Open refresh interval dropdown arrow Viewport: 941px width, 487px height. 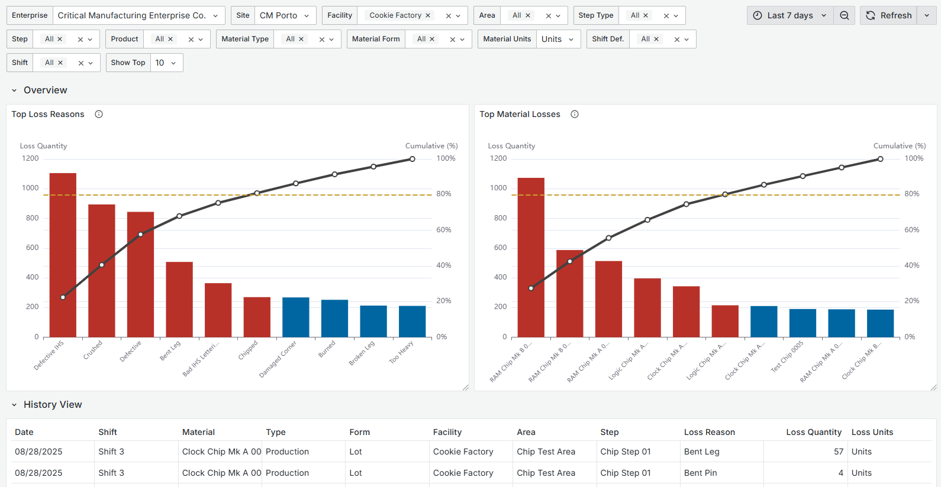(x=926, y=15)
